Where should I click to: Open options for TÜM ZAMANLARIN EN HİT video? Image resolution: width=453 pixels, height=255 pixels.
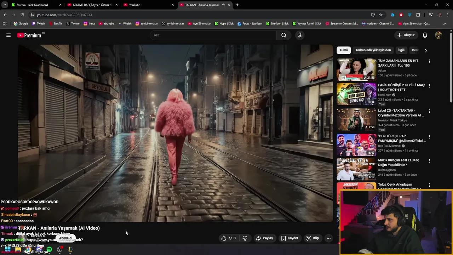[430, 61]
